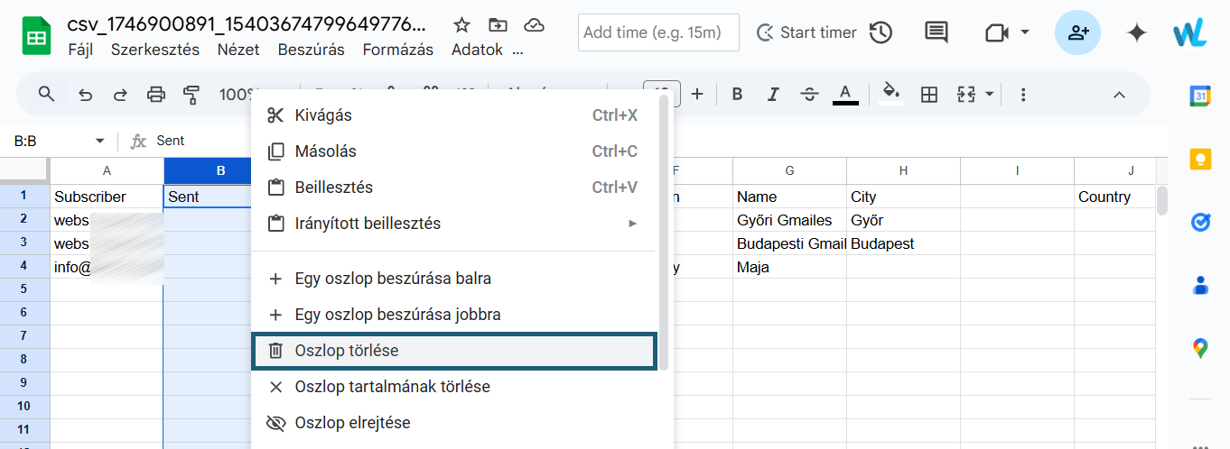The width and height of the screenshot is (1230, 449).
Task: Click the Add time input field
Action: pos(658,32)
